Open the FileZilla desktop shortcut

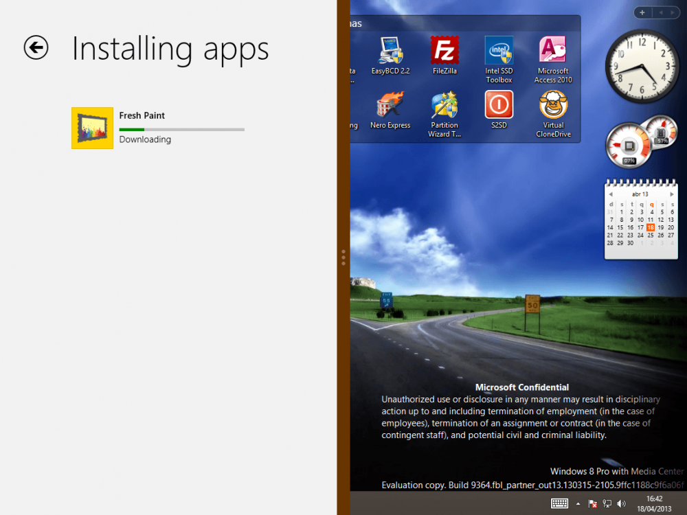point(444,56)
